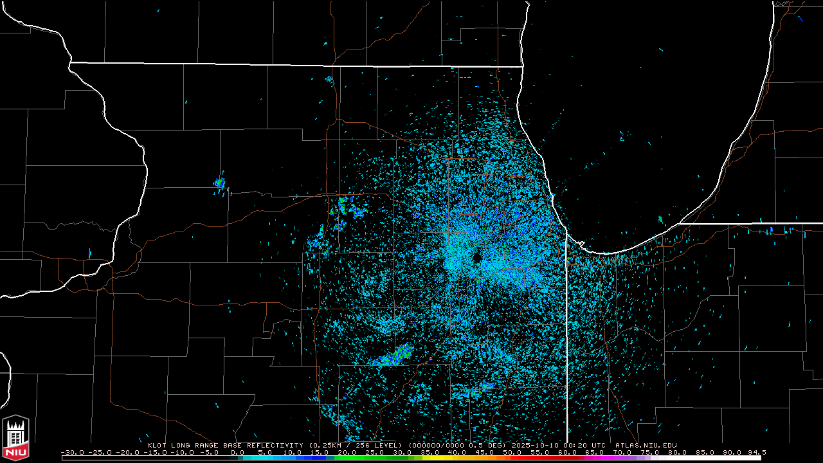Viewport: 823px width, 463px height.
Task: Click the small echo near the top state border
Action: pos(329,79)
